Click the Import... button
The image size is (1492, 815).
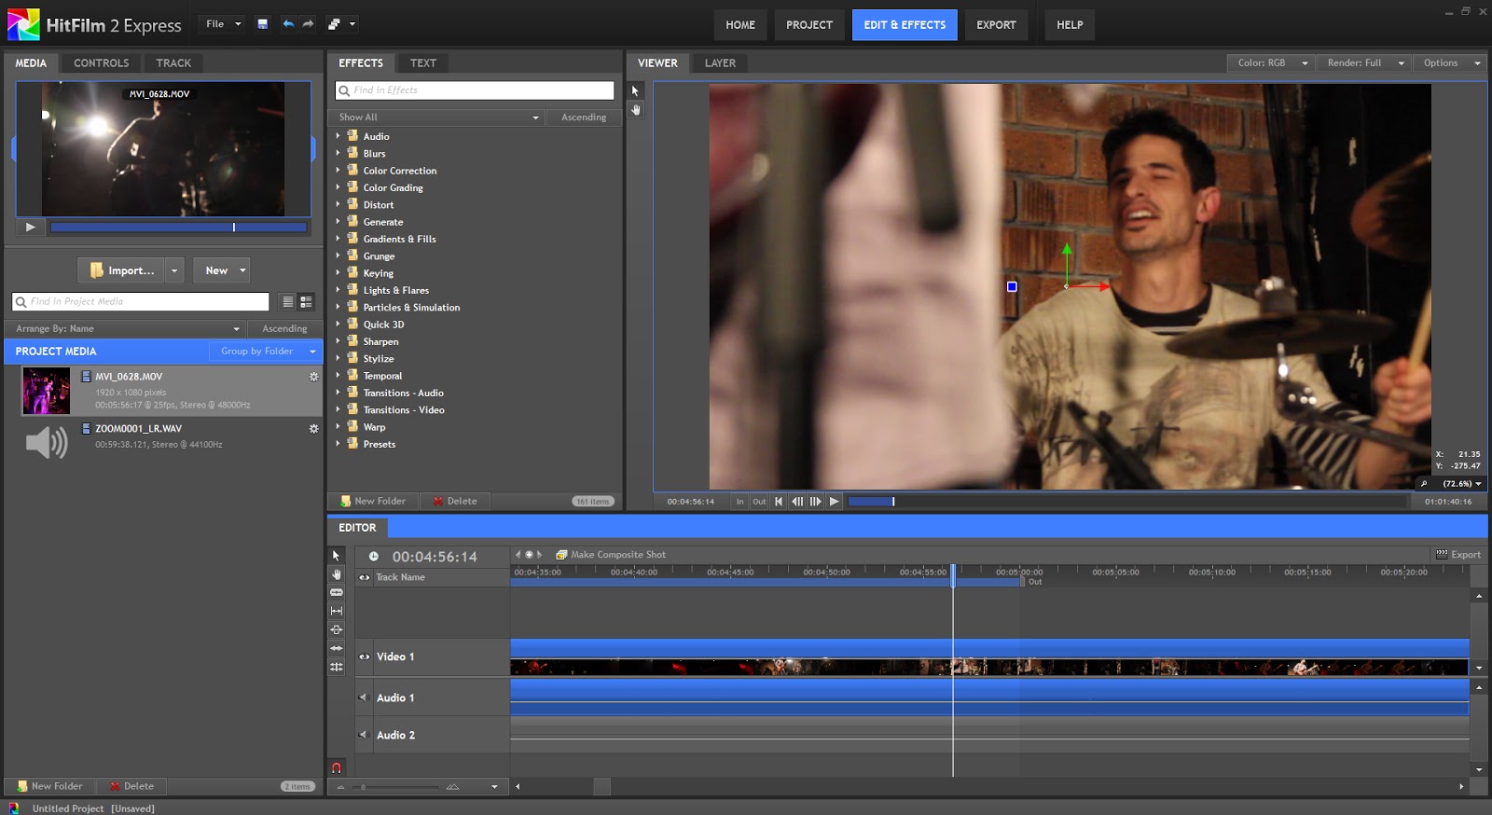tap(121, 270)
